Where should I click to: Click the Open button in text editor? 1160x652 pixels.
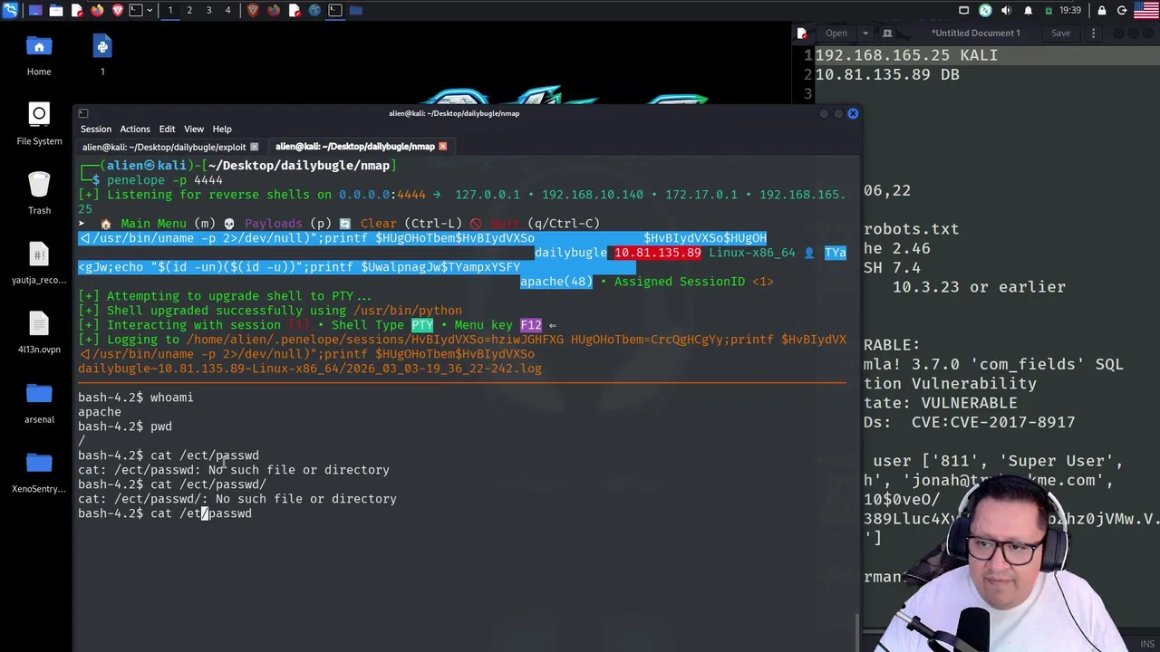pos(836,34)
